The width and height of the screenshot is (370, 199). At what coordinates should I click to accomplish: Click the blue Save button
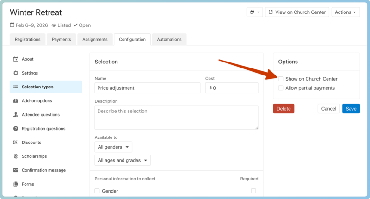(x=351, y=109)
